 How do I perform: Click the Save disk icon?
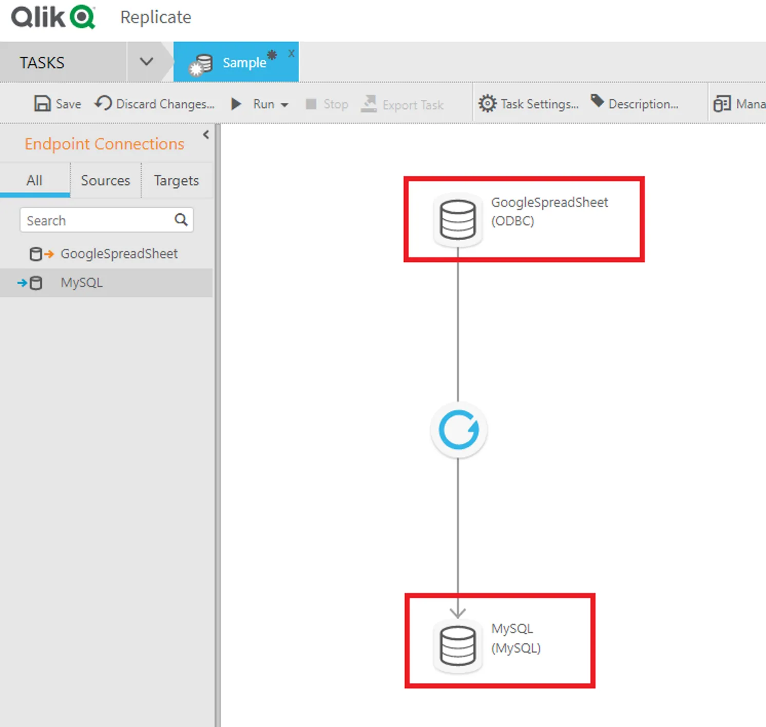tap(42, 104)
